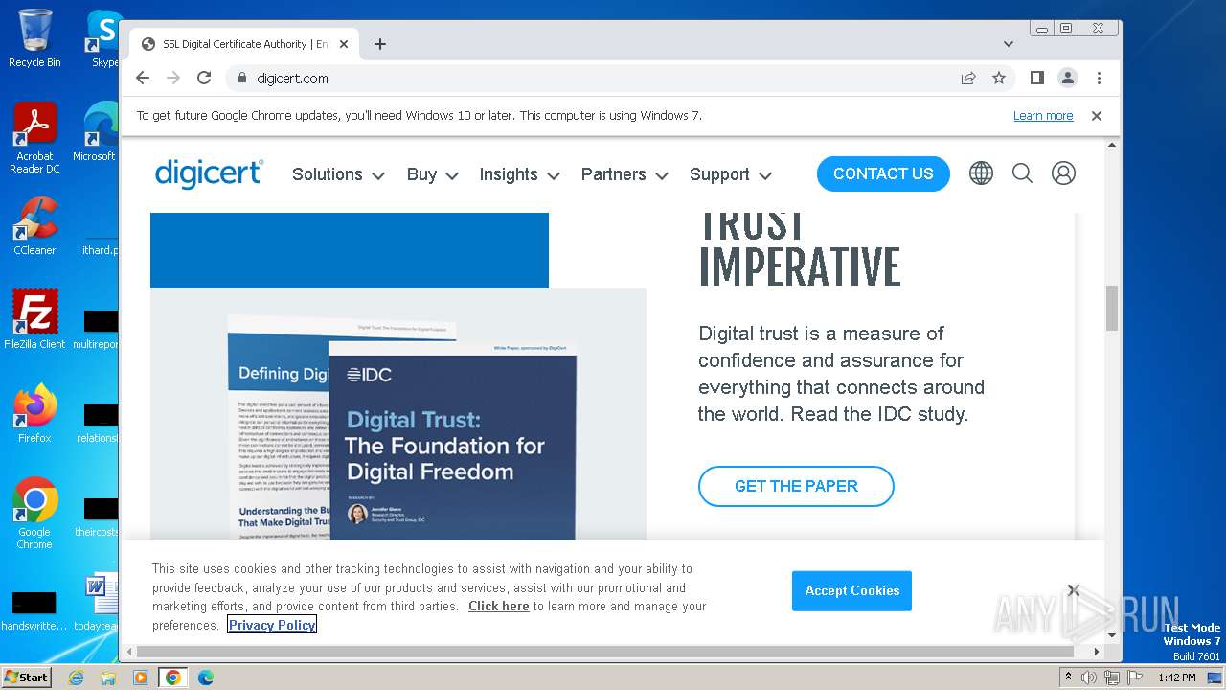The height and width of the screenshot is (690, 1226).
Task: Click the page scroll down arrow
Action: pos(1112,634)
